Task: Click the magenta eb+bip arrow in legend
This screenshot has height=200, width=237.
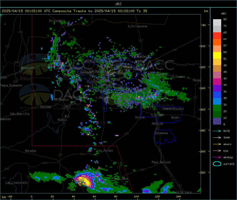Action: pyautogui.click(x=217, y=157)
